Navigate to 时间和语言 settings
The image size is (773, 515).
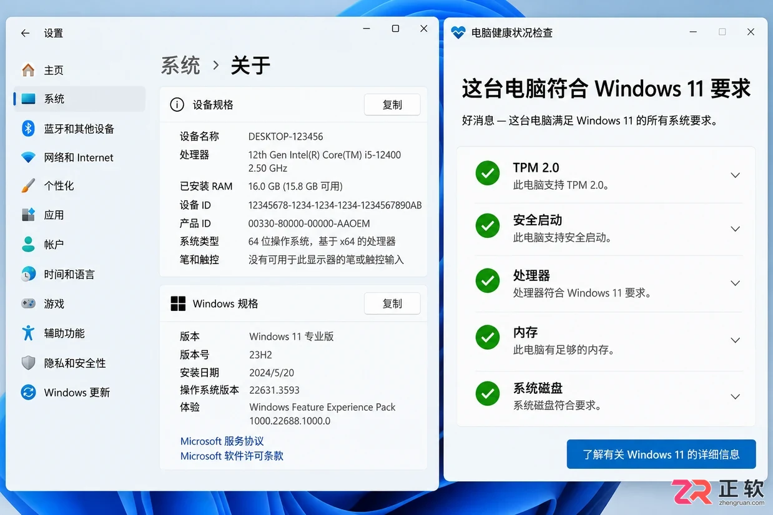79,274
